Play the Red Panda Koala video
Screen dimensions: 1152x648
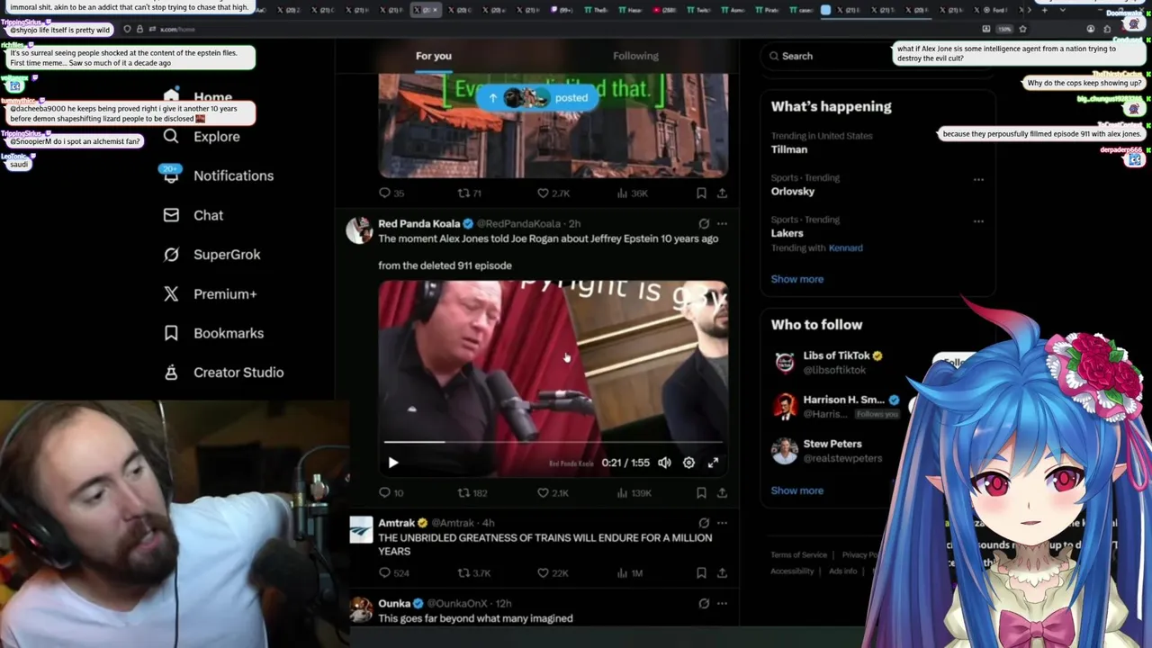click(x=393, y=463)
